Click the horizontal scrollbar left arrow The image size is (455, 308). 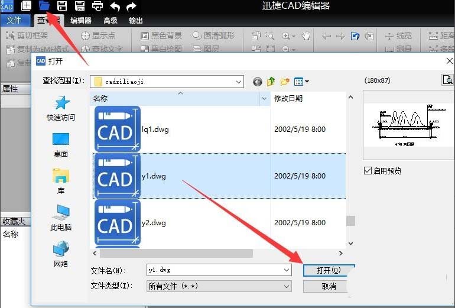coord(95,254)
